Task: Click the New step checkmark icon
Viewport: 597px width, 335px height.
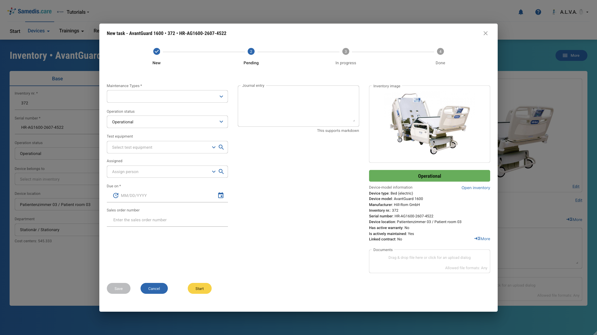Action: (157, 51)
